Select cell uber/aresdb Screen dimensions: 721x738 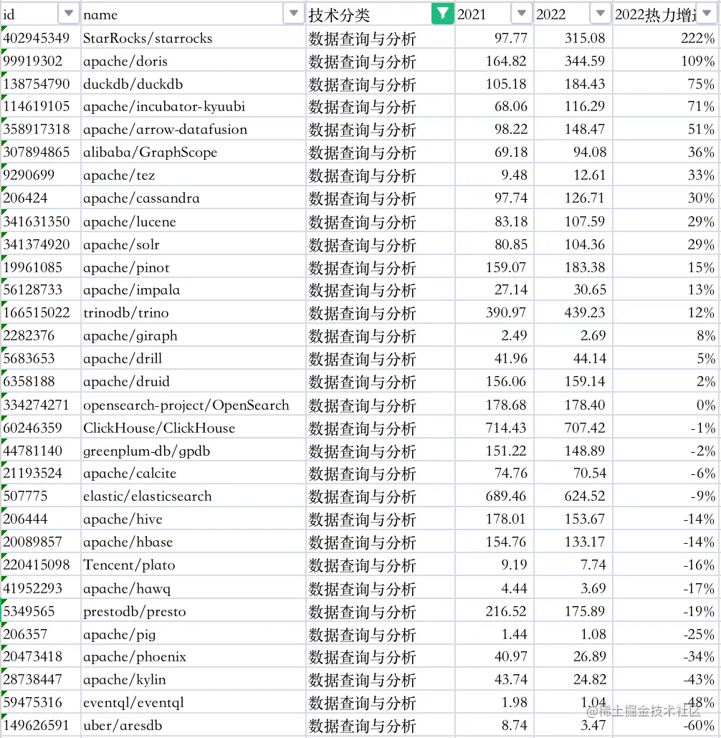pos(193,725)
